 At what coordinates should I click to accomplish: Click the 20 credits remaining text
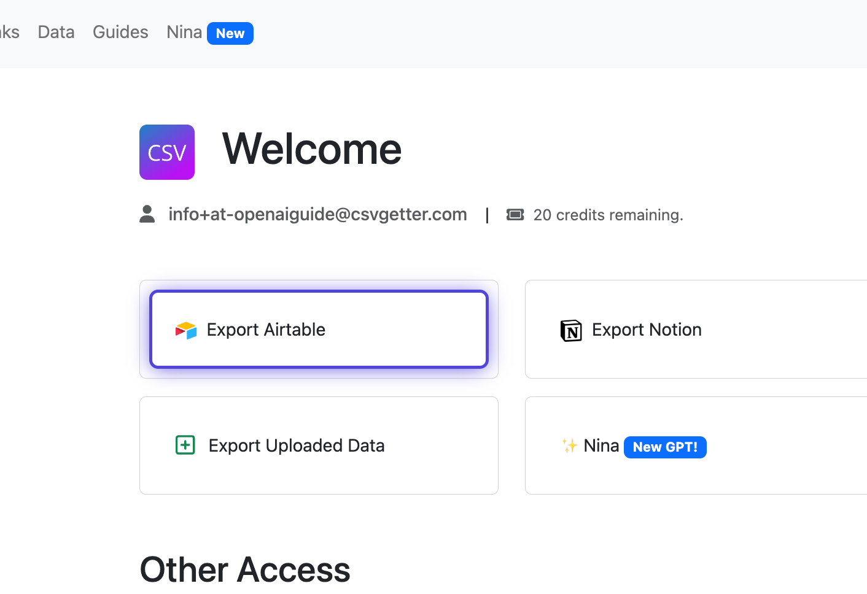coord(608,215)
